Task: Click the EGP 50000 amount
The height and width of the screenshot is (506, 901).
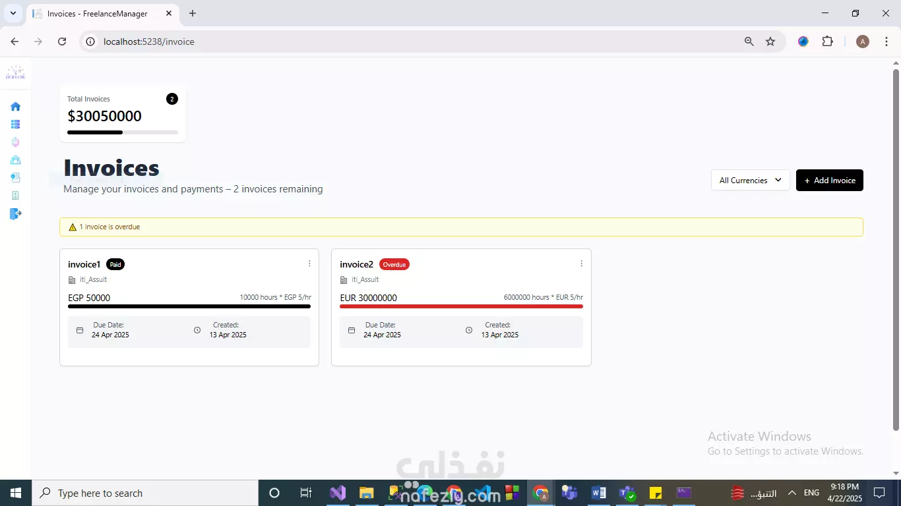Action: (x=89, y=298)
